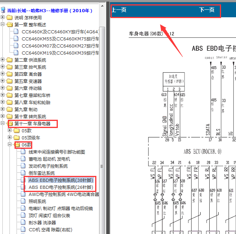Expand 第五章 变速器 node
This screenshot has height=234, width=236.
3,80
